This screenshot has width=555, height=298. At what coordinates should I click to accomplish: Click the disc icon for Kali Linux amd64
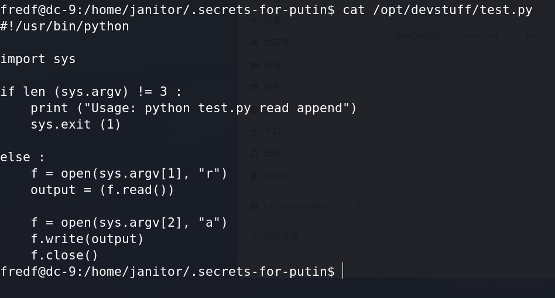(x=254, y=206)
